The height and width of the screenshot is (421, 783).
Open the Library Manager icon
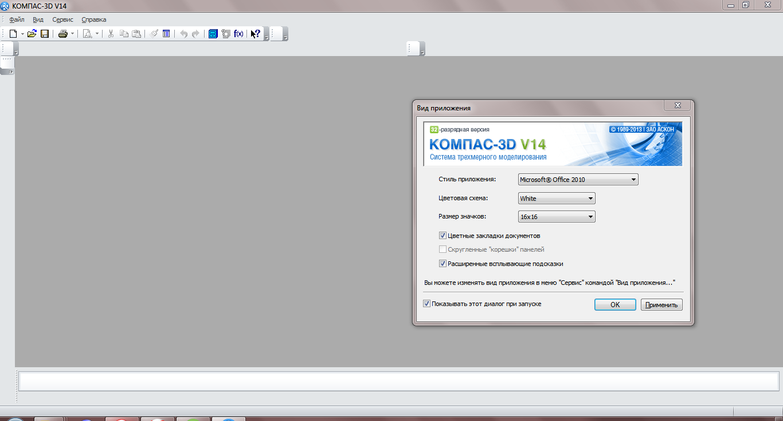pos(213,34)
